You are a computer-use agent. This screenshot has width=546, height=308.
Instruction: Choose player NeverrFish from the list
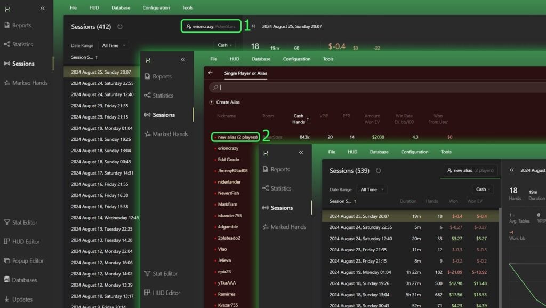[x=228, y=193]
